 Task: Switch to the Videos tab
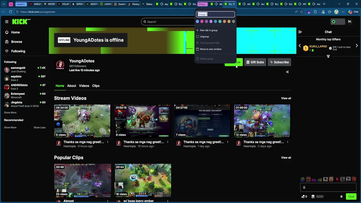pos(84,86)
